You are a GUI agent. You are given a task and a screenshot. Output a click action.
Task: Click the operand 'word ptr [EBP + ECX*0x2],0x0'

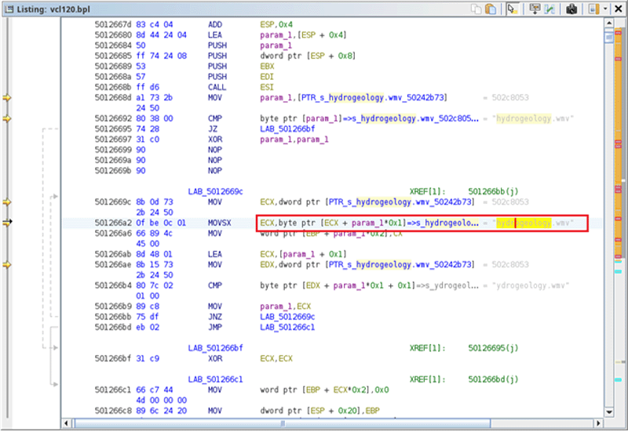click(x=324, y=390)
